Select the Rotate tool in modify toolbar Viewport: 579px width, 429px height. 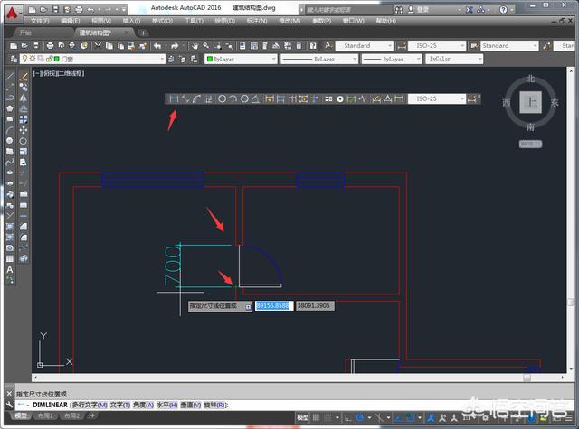point(24,140)
